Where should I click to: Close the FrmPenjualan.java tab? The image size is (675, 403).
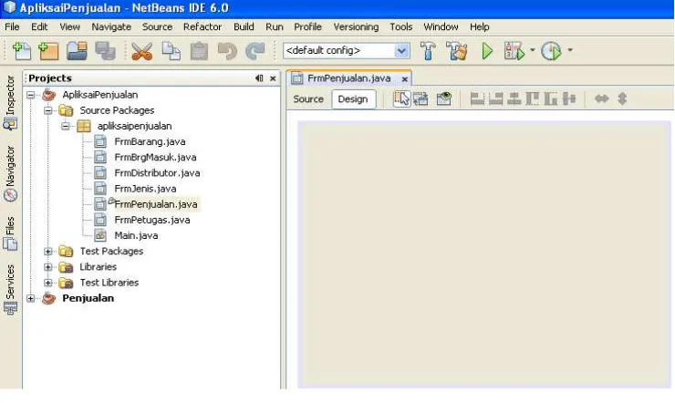coord(405,79)
